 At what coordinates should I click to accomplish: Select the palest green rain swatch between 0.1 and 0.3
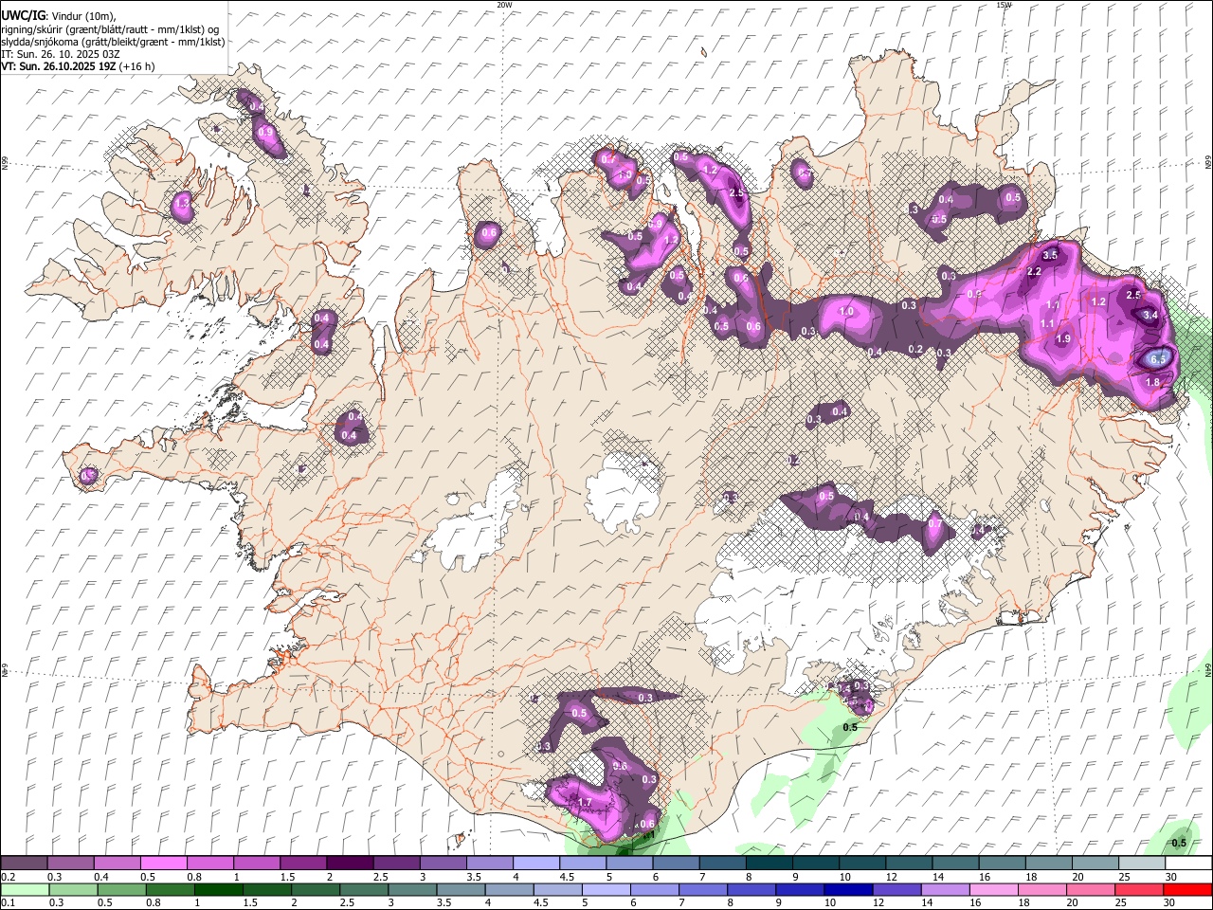(26, 890)
